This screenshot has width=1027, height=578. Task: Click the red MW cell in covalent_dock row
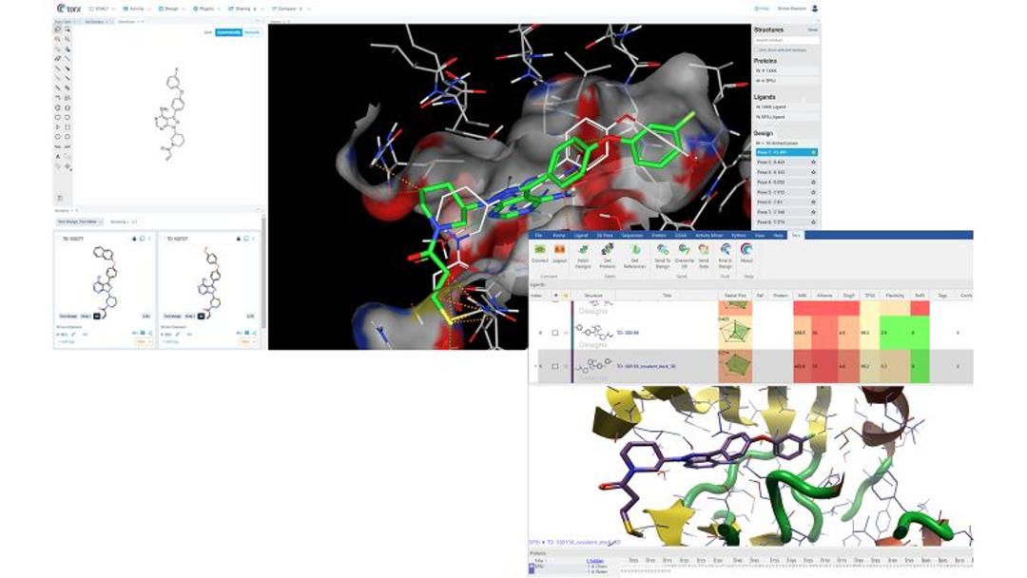pyautogui.click(x=802, y=367)
